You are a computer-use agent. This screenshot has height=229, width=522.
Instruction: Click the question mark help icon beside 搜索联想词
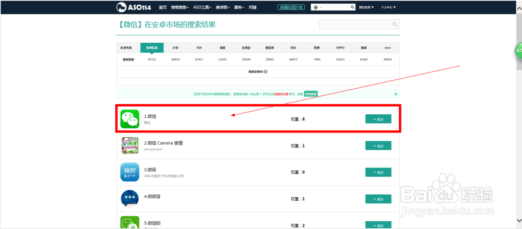(x=265, y=71)
